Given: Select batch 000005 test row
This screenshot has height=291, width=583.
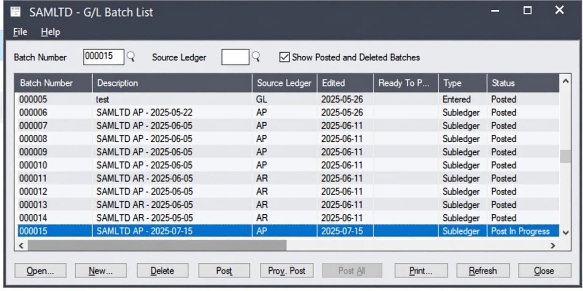Looking at the screenshot, I should [x=169, y=100].
